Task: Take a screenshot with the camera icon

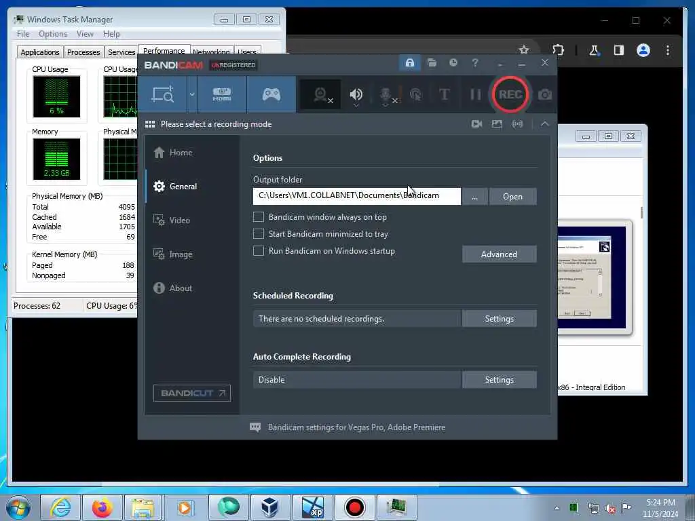Action: tap(545, 94)
